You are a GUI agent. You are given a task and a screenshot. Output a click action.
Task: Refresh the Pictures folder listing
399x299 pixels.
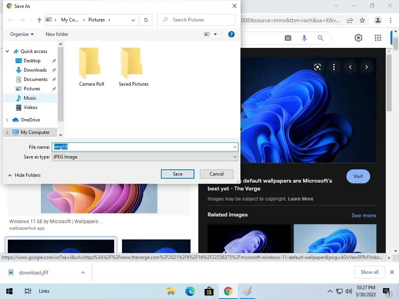pos(146,20)
